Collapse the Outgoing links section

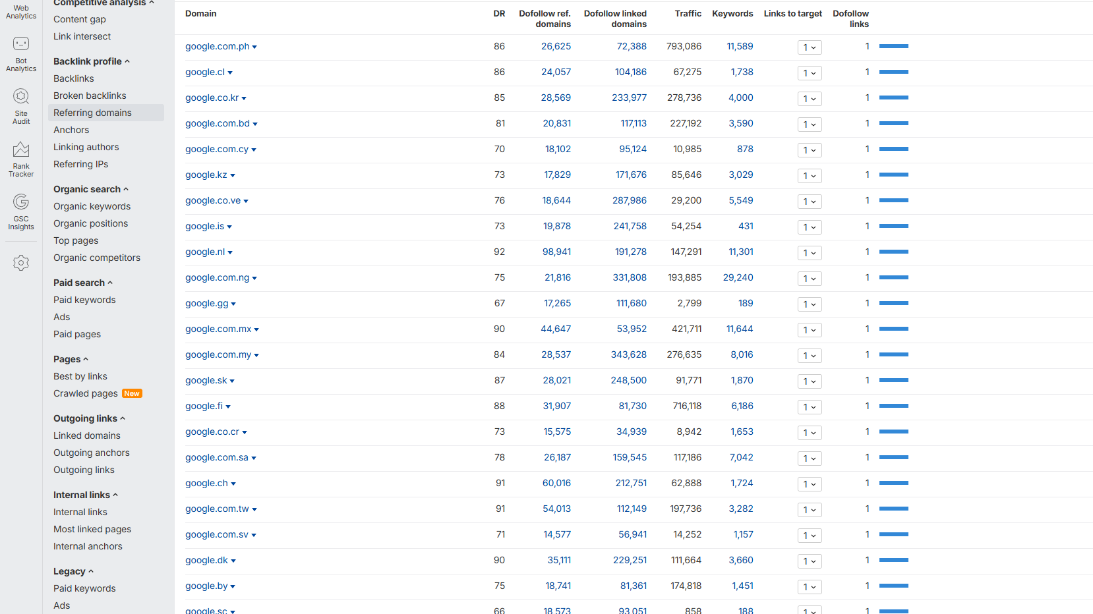[89, 418]
